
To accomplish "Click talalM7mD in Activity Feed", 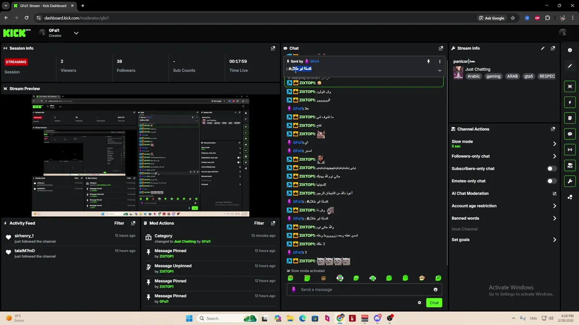I will pyautogui.click(x=24, y=251).
